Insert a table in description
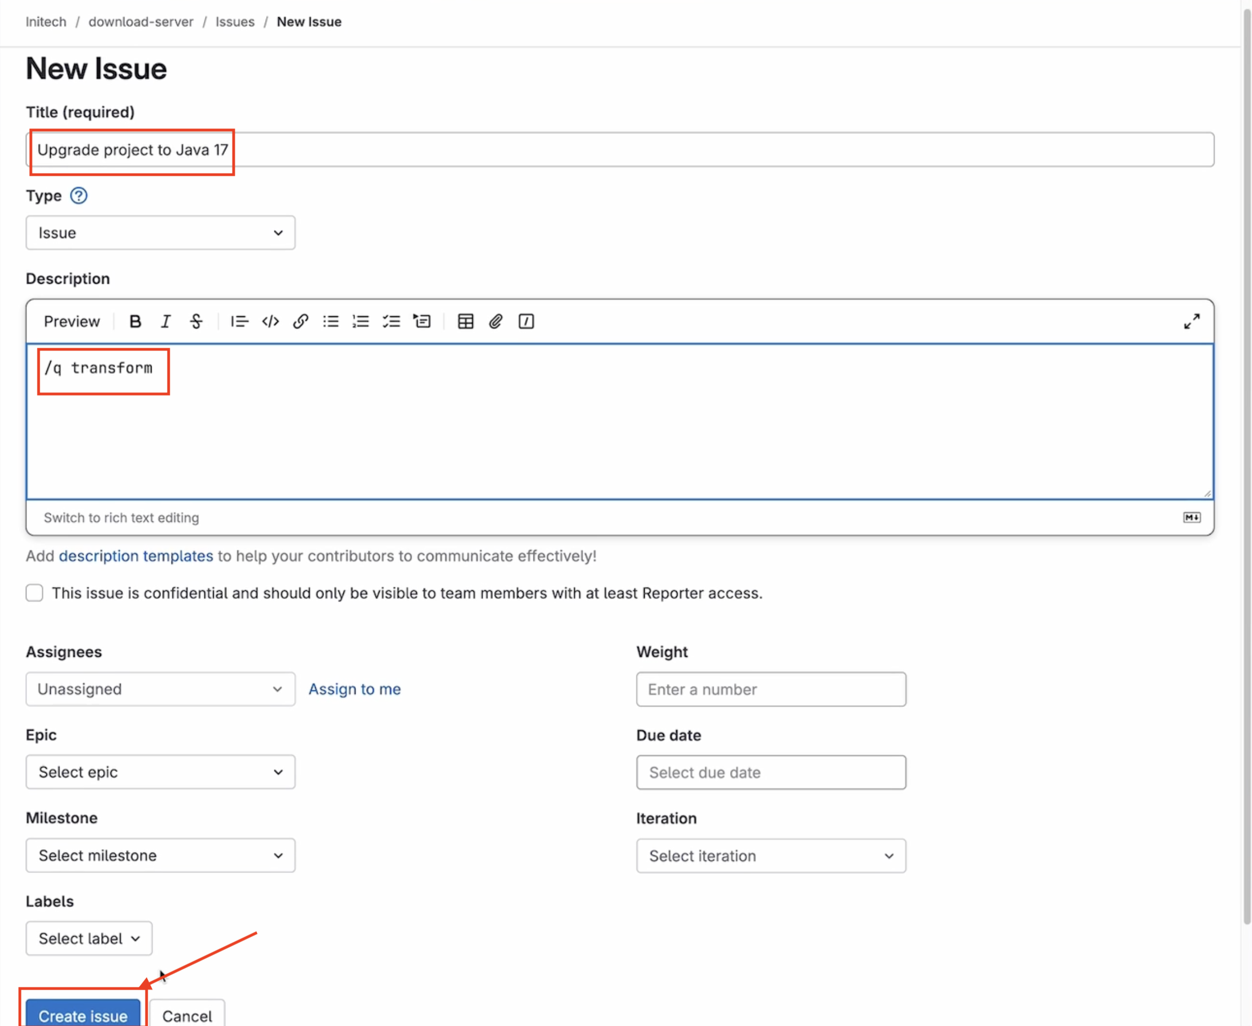1252x1026 pixels. [466, 321]
